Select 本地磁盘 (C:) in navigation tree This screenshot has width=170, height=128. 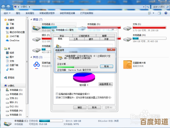pos(16,90)
